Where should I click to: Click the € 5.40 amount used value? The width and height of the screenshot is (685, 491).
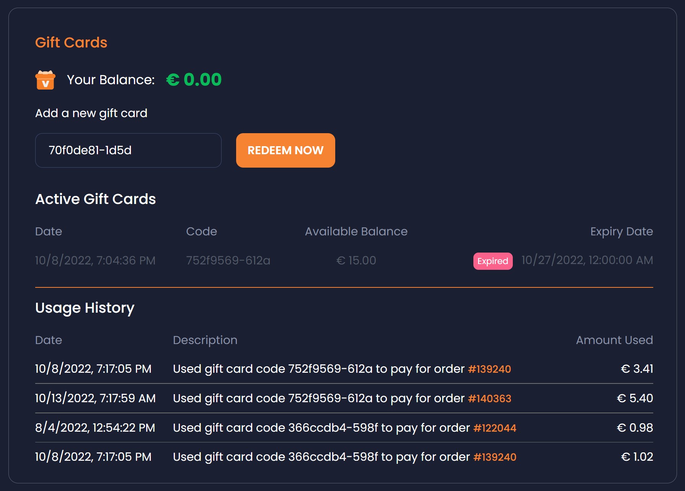coord(634,398)
